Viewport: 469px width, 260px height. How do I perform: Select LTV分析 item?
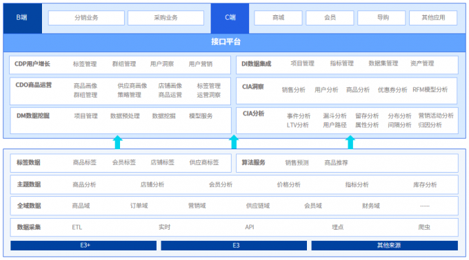298,125
